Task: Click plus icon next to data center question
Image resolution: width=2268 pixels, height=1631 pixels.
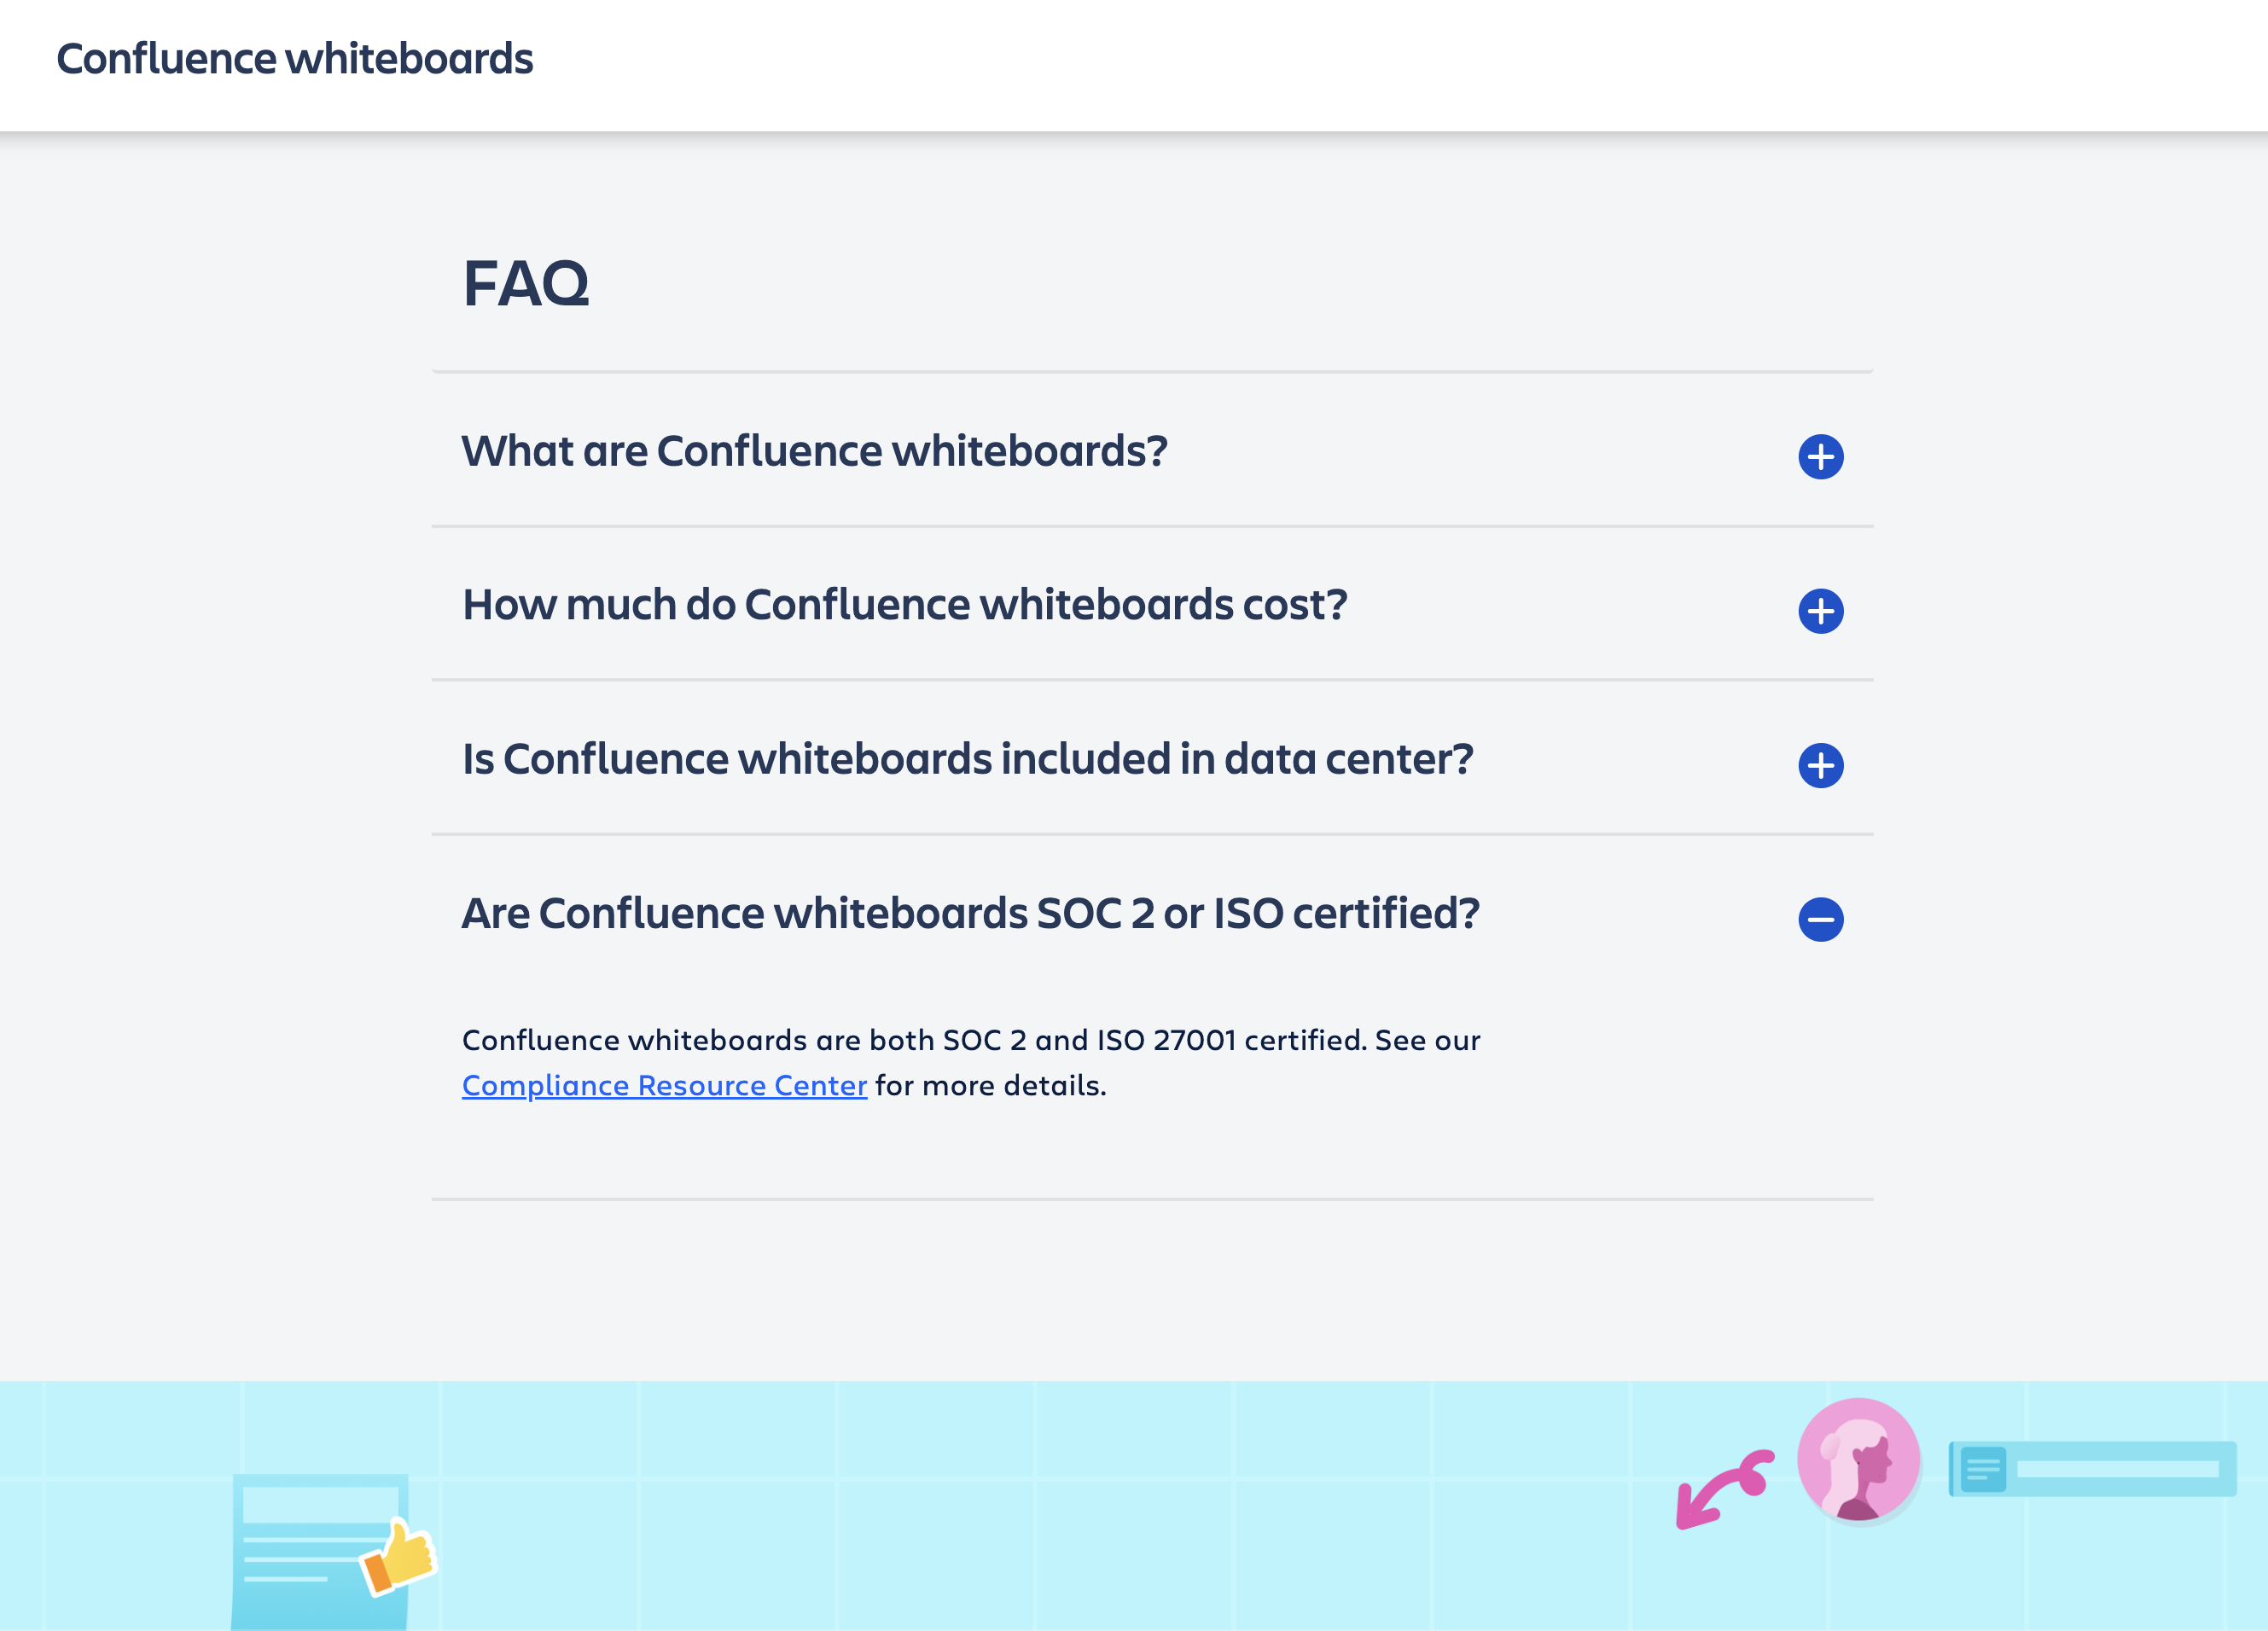Action: pyautogui.click(x=1820, y=765)
